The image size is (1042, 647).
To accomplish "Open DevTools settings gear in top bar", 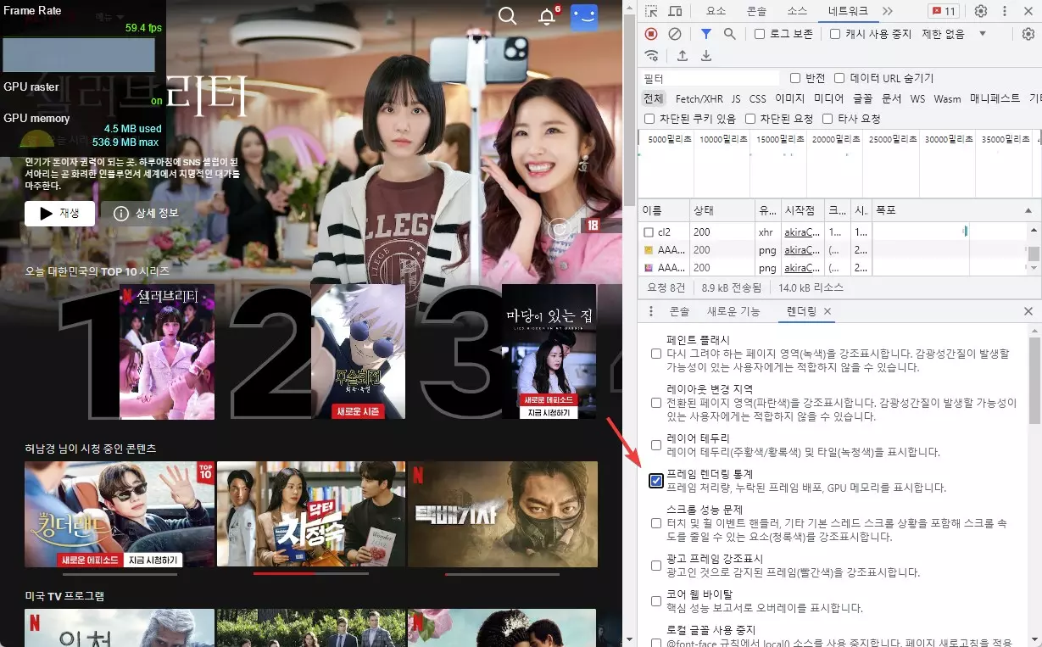I will pos(980,11).
